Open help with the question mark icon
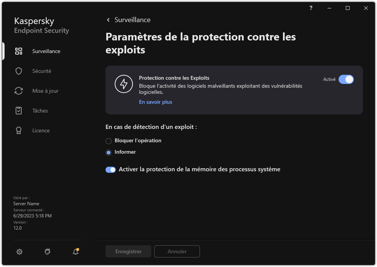This screenshot has height=267, width=377. (x=310, y=8)
